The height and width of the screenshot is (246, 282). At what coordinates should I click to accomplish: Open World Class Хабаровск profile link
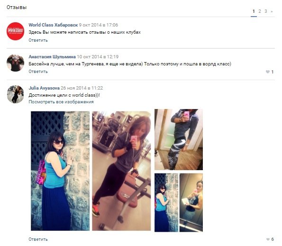(x=53, y=25)
